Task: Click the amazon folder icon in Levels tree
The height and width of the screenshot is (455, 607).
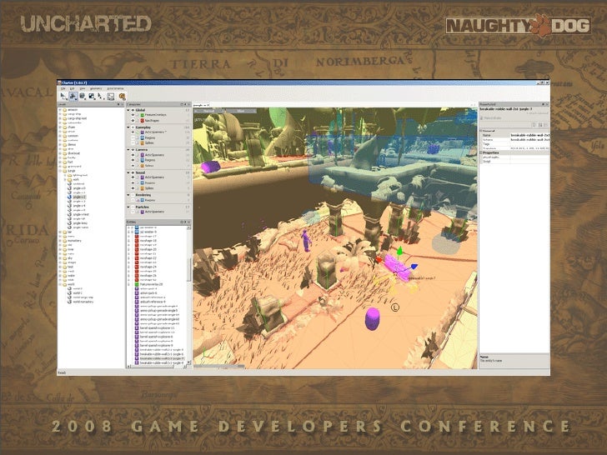Action: coord(65,110)
